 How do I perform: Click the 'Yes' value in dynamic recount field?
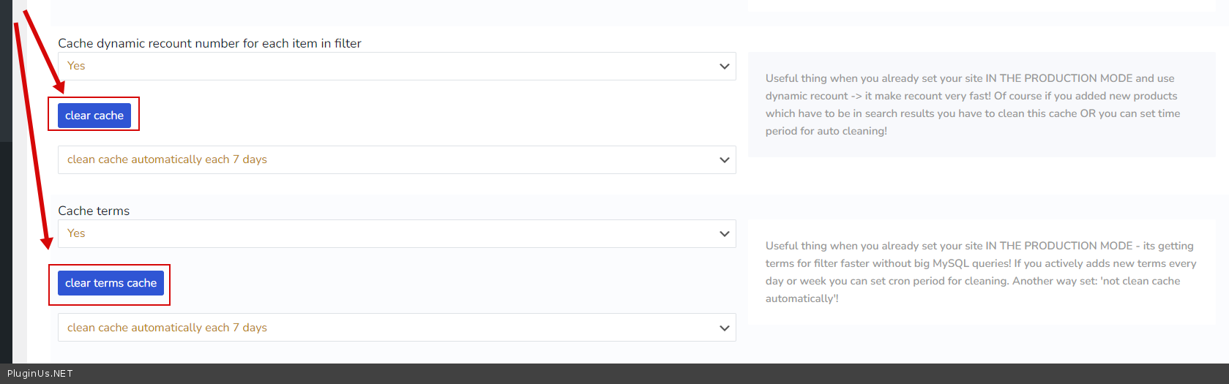pyautogui.click(x=76, y=67)
